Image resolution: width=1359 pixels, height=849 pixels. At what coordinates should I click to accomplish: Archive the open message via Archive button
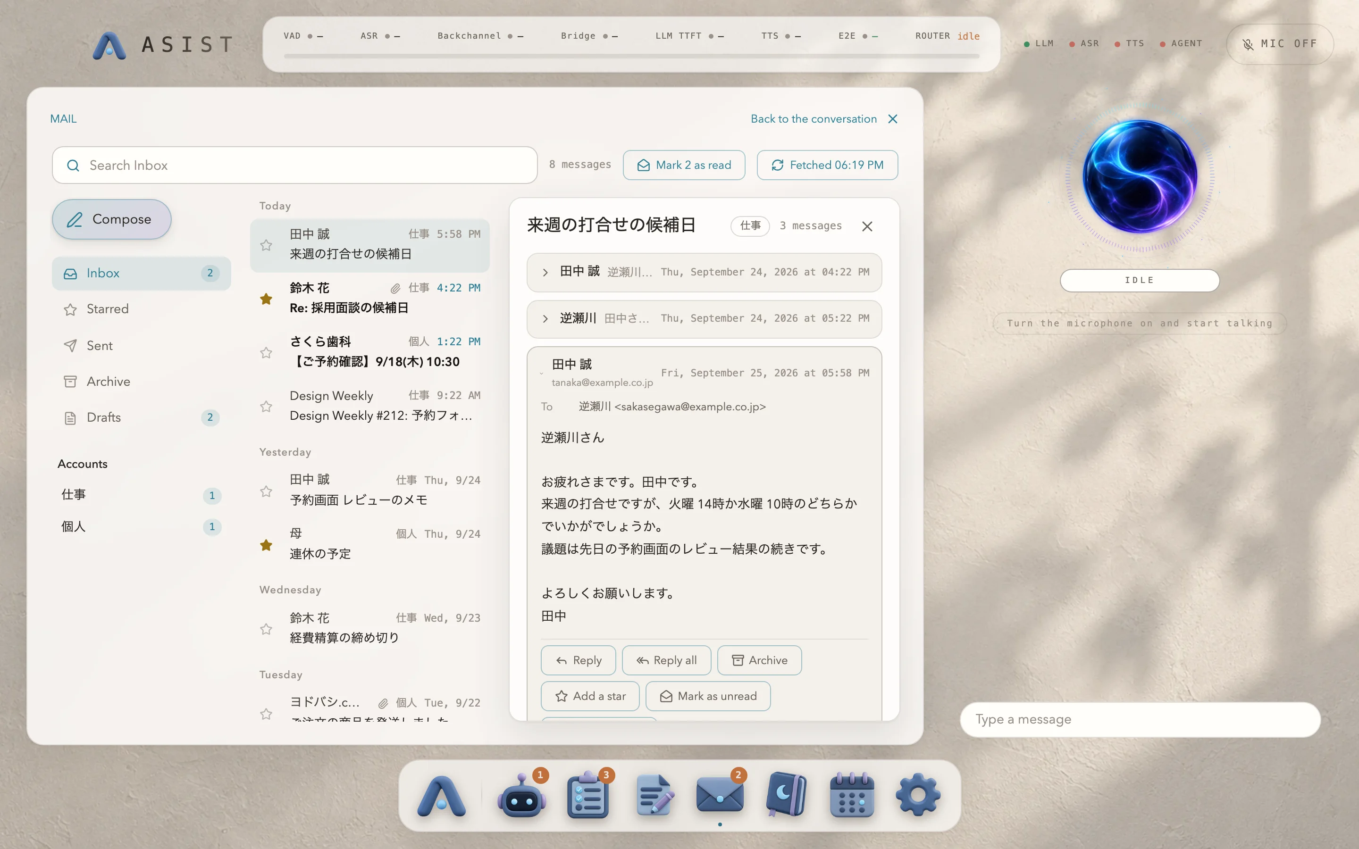coord(759,660)
